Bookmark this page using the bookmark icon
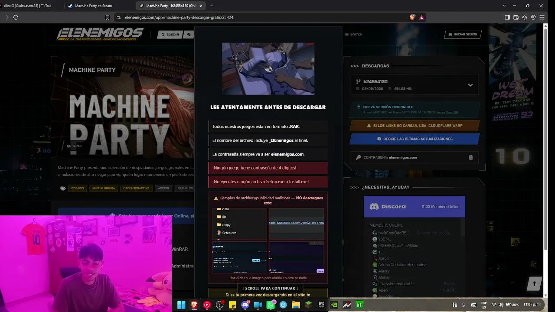The height and width of the screenshot is (312, 555). pos(108,17)
